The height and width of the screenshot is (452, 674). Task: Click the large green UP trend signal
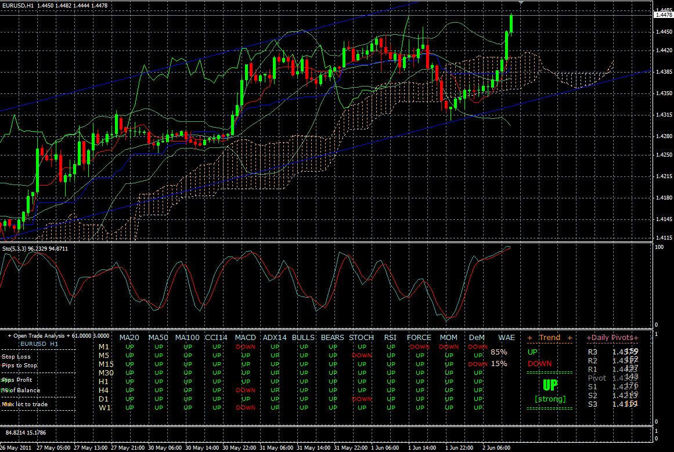pos(550,385)
